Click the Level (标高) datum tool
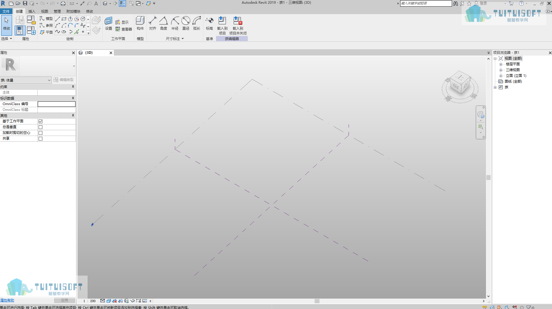This screenshot has height=309, width=552. point(209,24)
